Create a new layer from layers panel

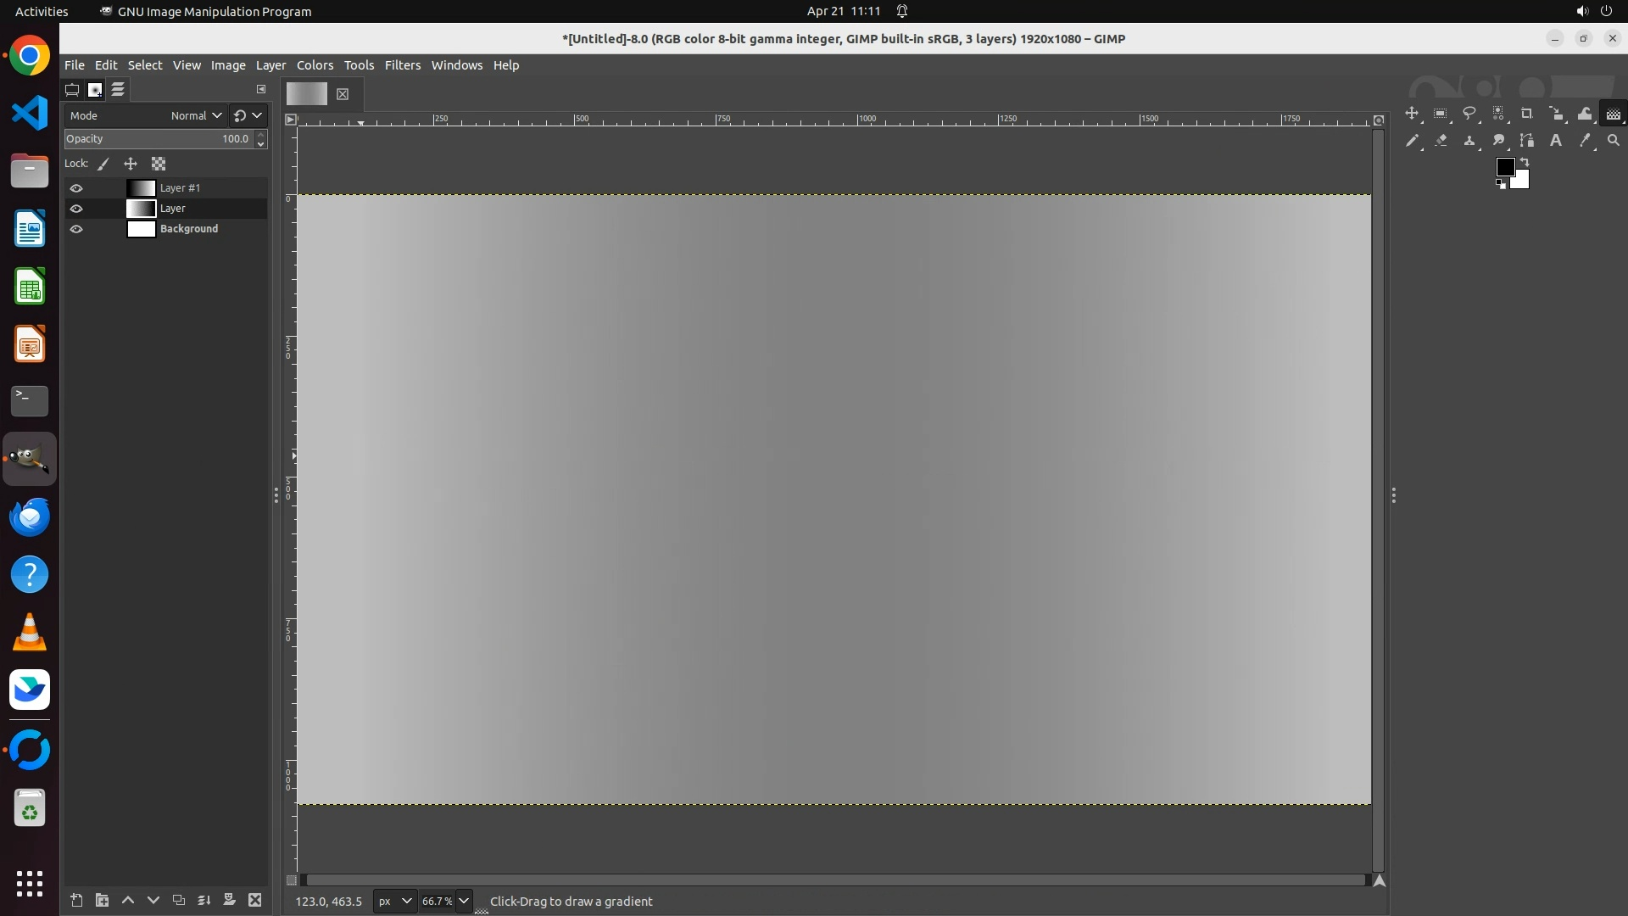pyautogui.click(x=76, y=900)
